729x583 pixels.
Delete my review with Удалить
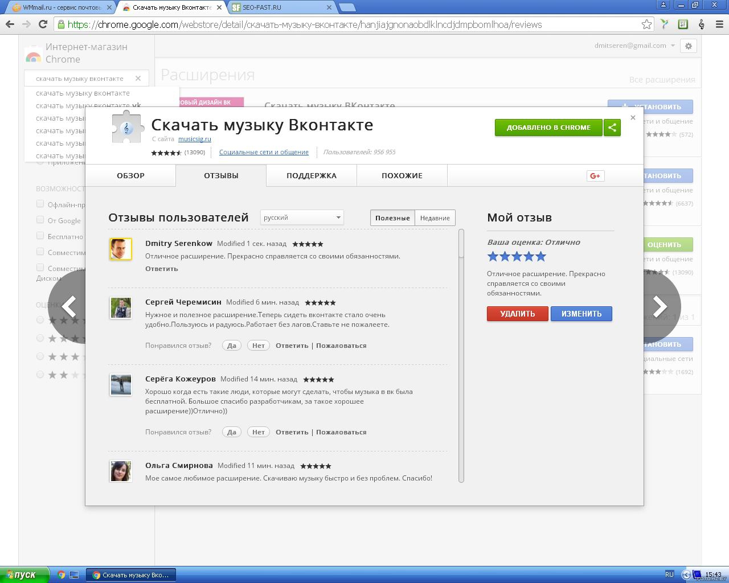click(x=518, y=314)
